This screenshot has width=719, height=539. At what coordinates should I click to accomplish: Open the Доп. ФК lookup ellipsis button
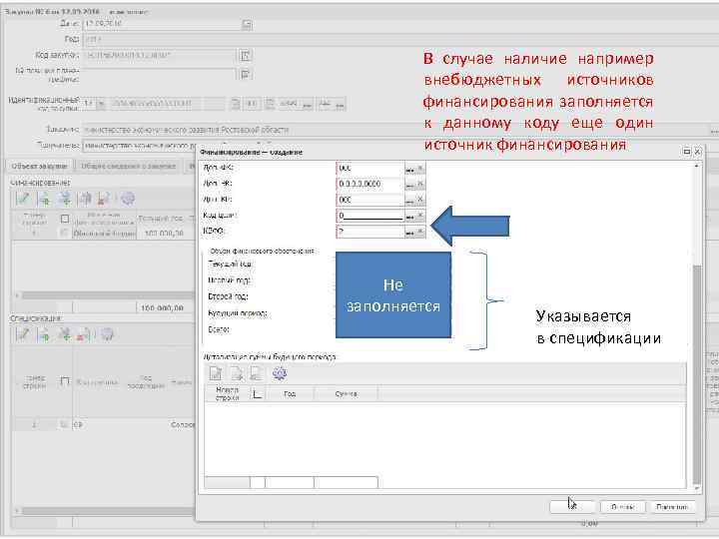(410, 169)
